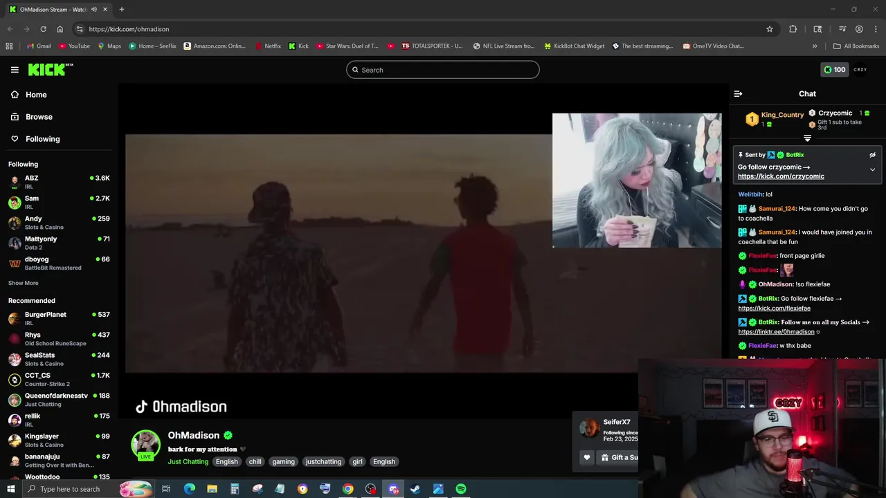886x498 pixels.
Task: Open the Kick hamburger sidebar menu
Action: (15, 69)
